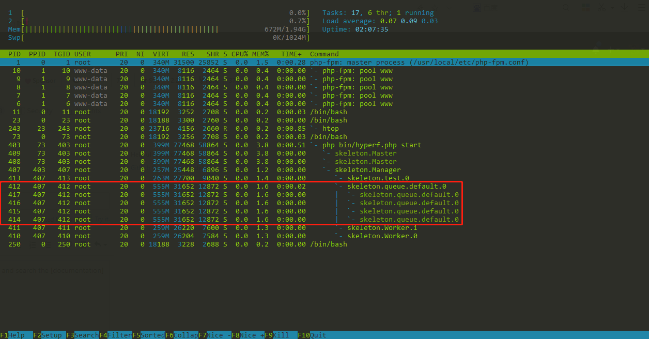The image size is (649, 339).
Task: Collapse tree with the F6 Collap key
Action: 182,335
